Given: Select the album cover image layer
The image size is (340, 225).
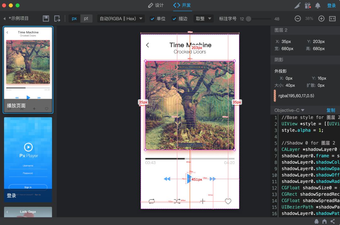Looking at the screenshot, I should (190, 105).
